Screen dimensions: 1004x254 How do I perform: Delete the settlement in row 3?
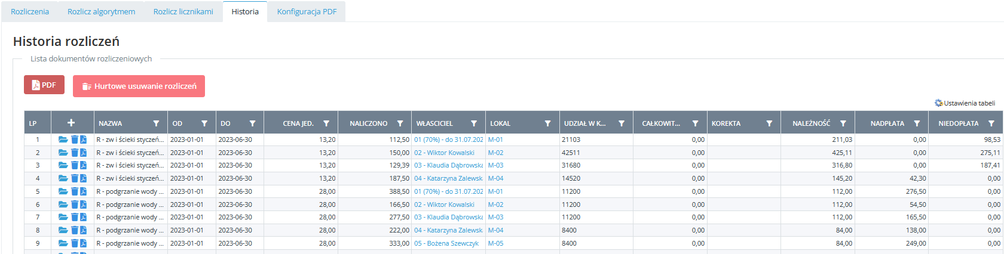75,165
